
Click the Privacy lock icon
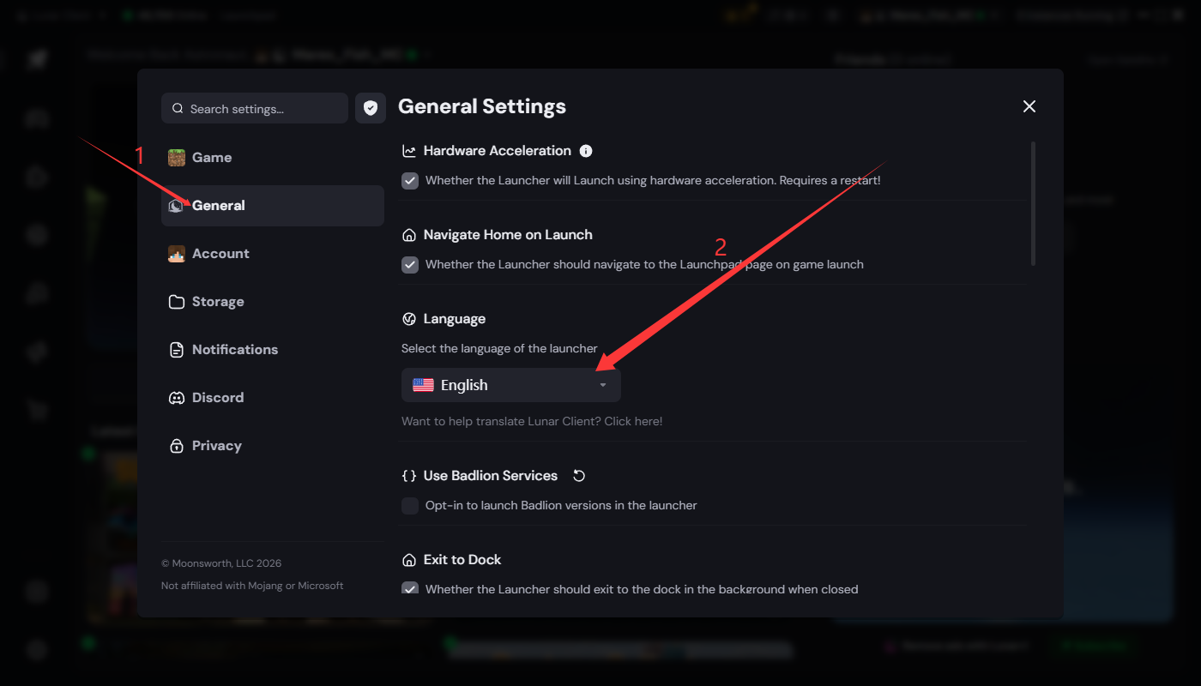177,446
